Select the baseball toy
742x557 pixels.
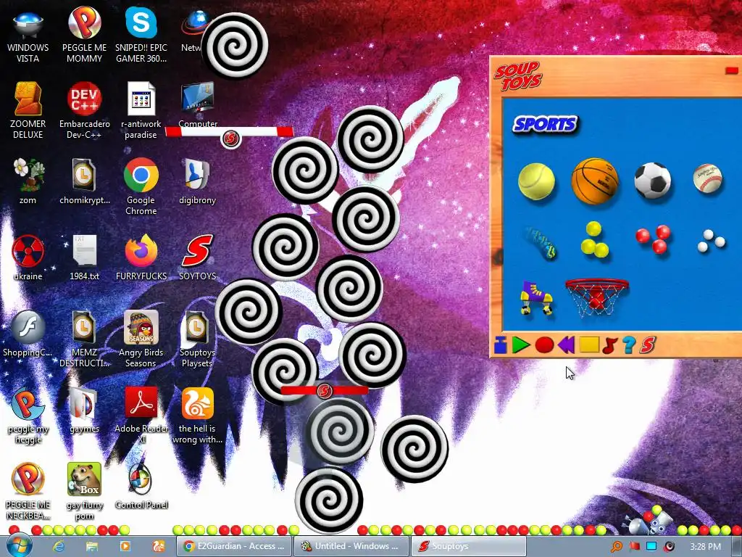coord(708,178)
